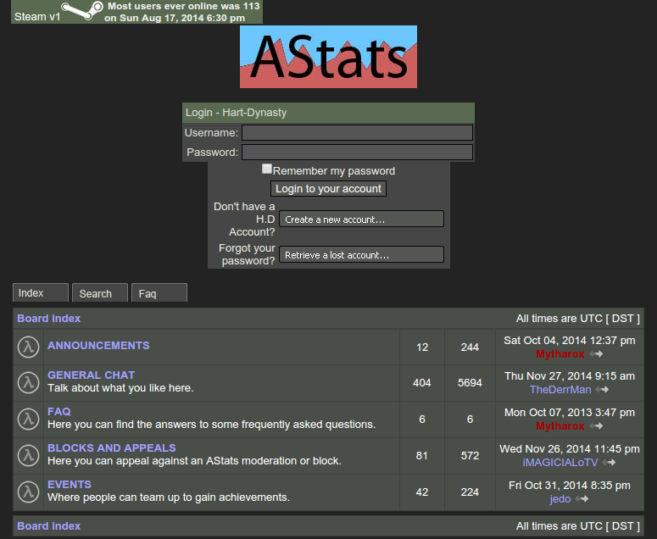Click the date 'Fri Oct 31, 2014 8:35 pm'
The width and height of the screenshot is (657, 539).
(570, 486)
